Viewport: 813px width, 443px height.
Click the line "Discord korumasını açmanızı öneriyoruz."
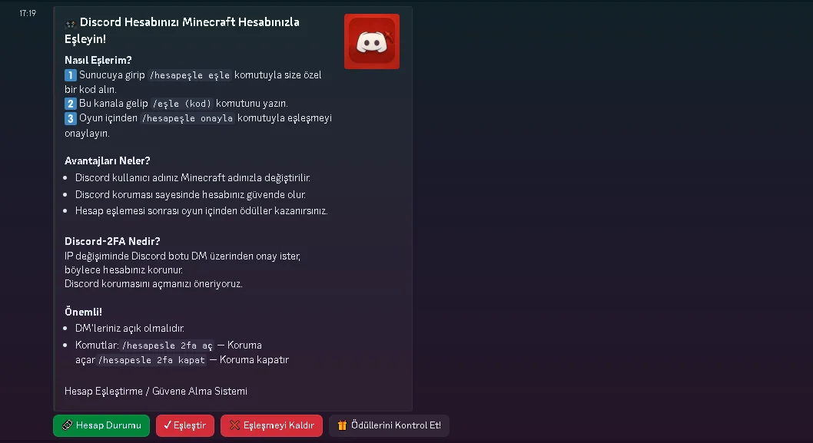click(x=154, y=283)
